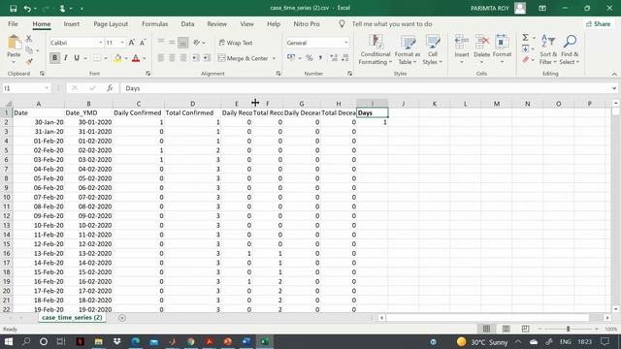Increase font size with the large A

[x=132, y=43]
